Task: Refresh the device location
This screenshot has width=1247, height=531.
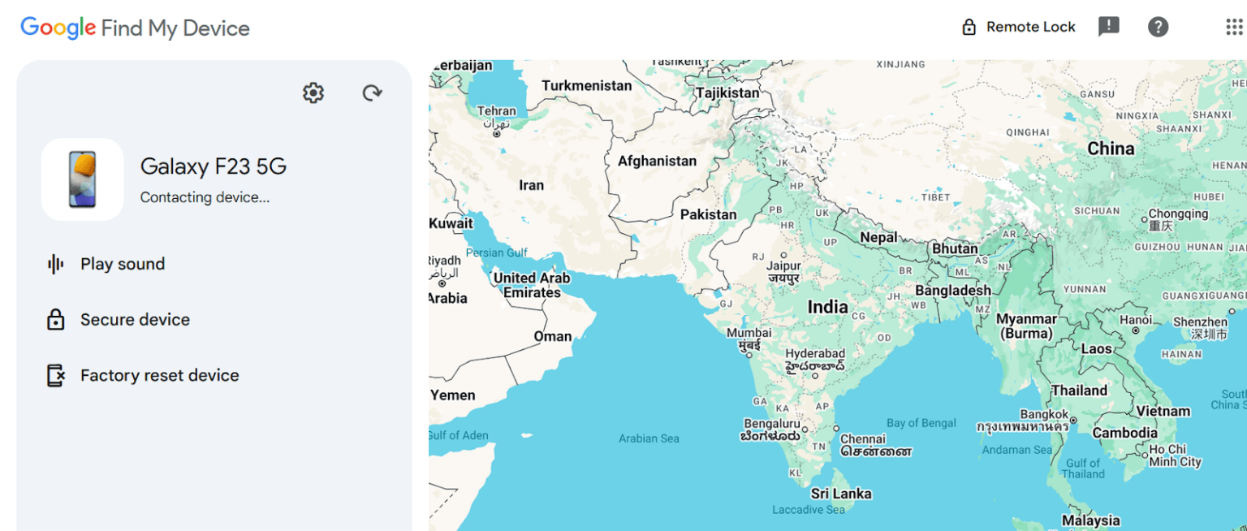Action: 373,93
